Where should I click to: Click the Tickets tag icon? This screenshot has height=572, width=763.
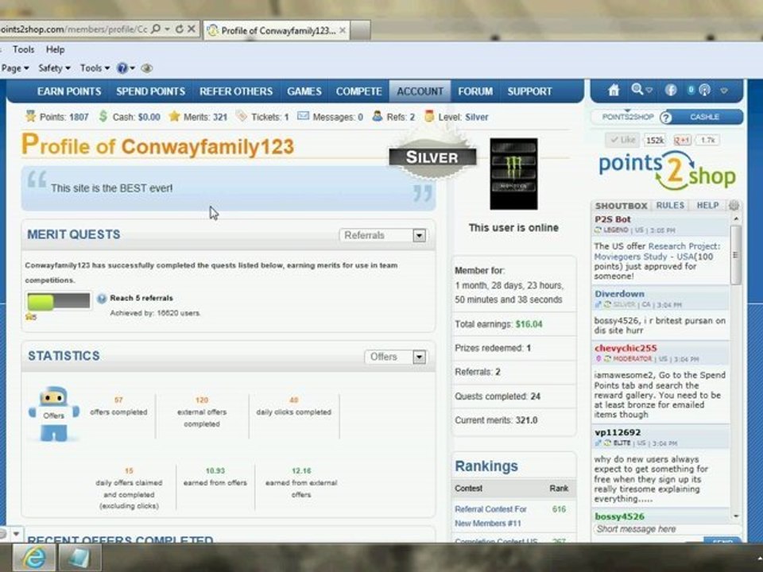[x=242, y=116]
